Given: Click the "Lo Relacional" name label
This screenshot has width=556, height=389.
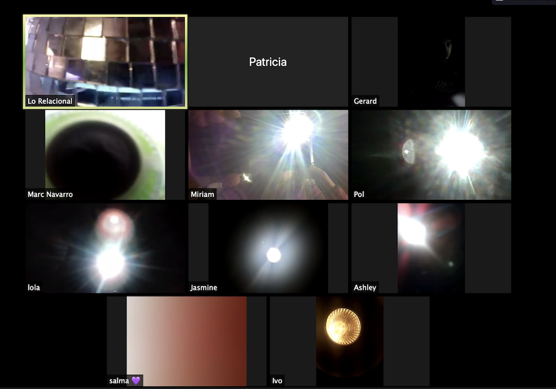Looking at the screenshot, I should 50,101.
